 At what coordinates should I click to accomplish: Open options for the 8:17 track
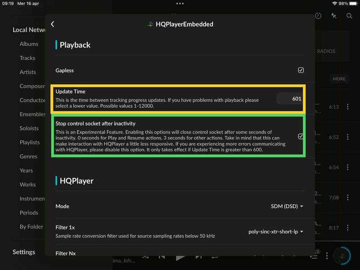[x=347, y=228]
